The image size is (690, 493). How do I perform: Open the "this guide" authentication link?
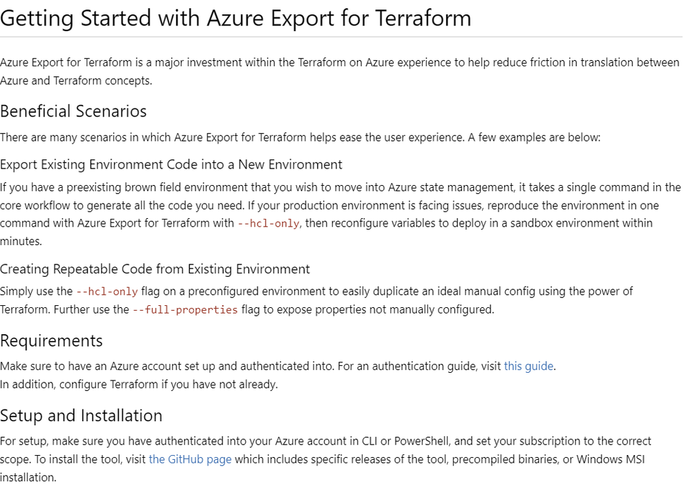[528, 367]
